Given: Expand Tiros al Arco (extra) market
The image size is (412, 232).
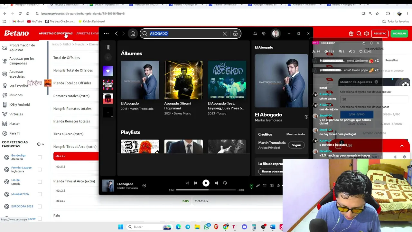Looking at the screenshot, I should [68, 134].
